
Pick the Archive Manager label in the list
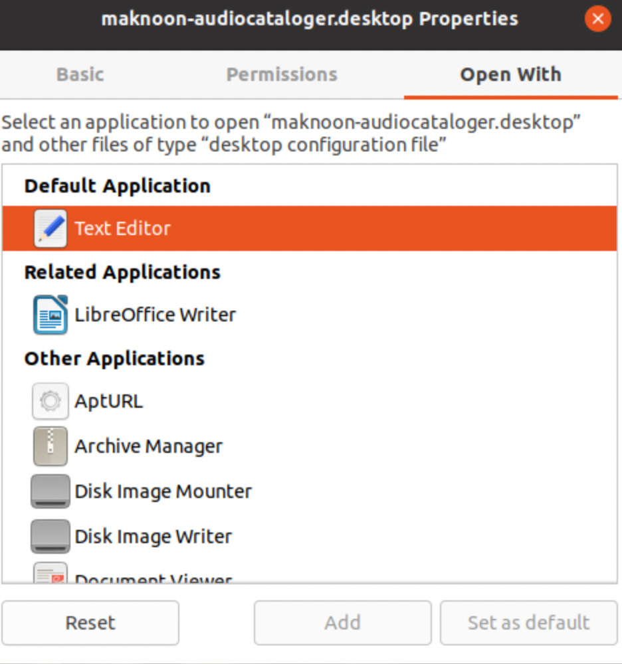click(x=148, y=446)
